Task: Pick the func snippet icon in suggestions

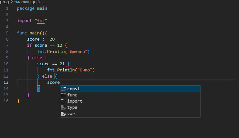Action: click(63, 95)
